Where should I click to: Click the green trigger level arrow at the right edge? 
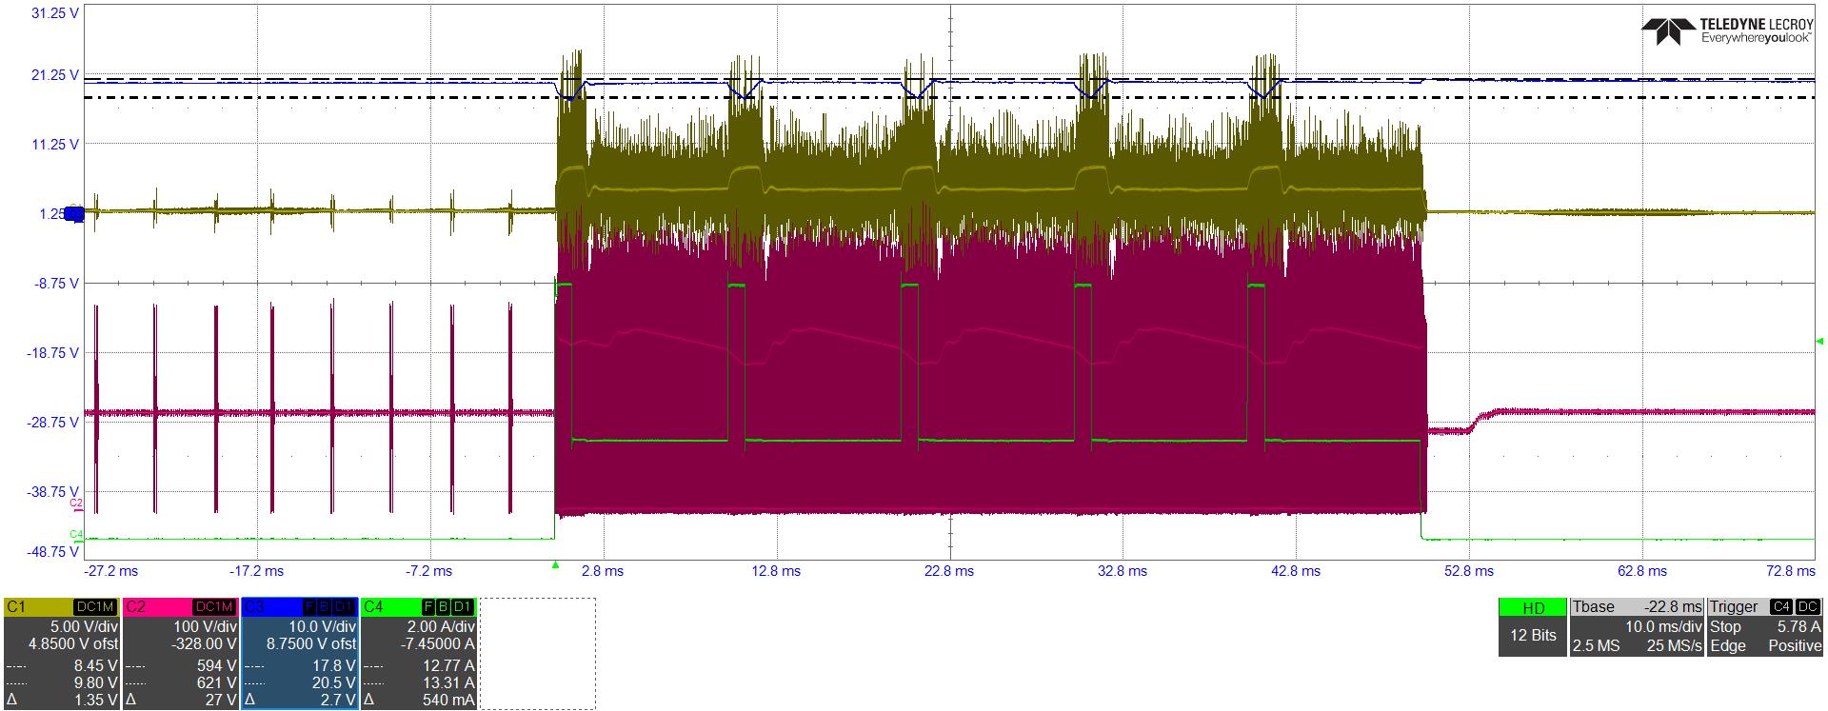[x=1819, y=341]
